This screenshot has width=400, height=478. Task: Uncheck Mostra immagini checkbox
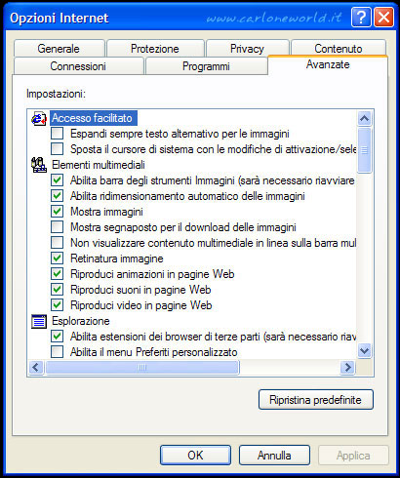pos(58,212)
